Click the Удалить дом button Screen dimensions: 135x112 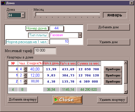click(109, 42)
